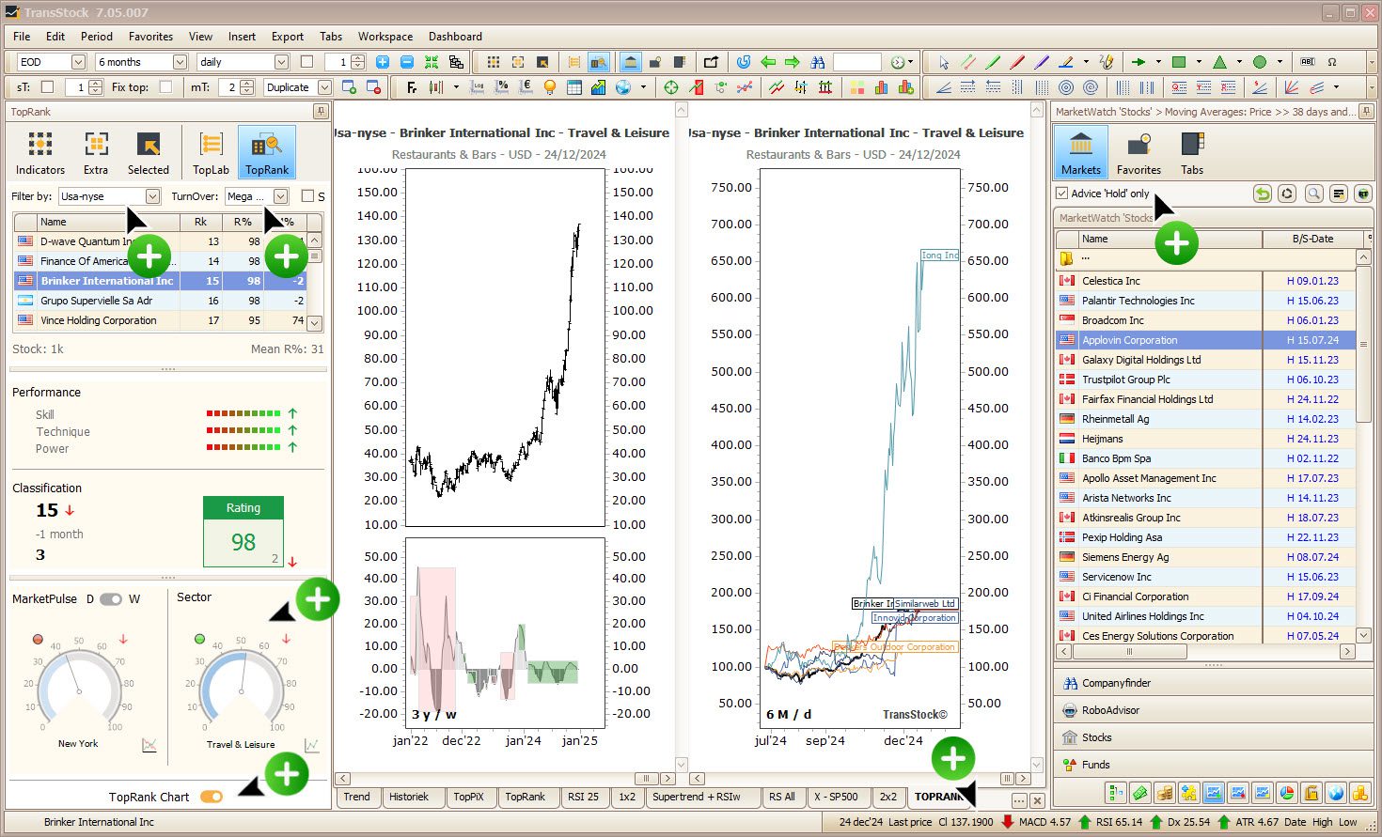Toggle the TopRank Chart switch
Viewport: 1382px width, 837px height.
point(211,796)
